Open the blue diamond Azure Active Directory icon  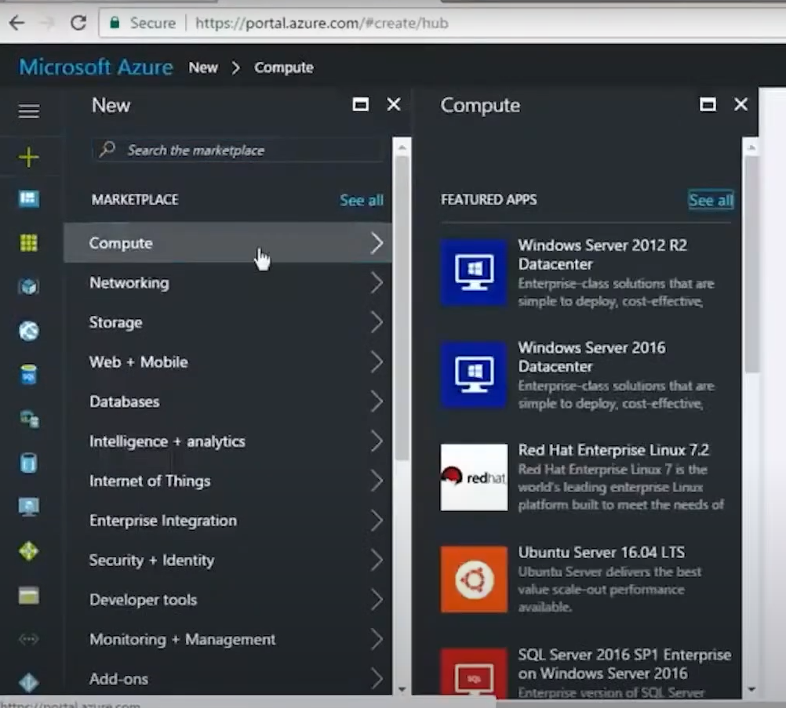click(x=28, y=682)
